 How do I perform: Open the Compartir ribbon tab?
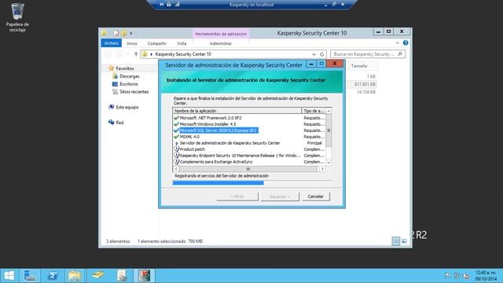(x=157, y=43)
